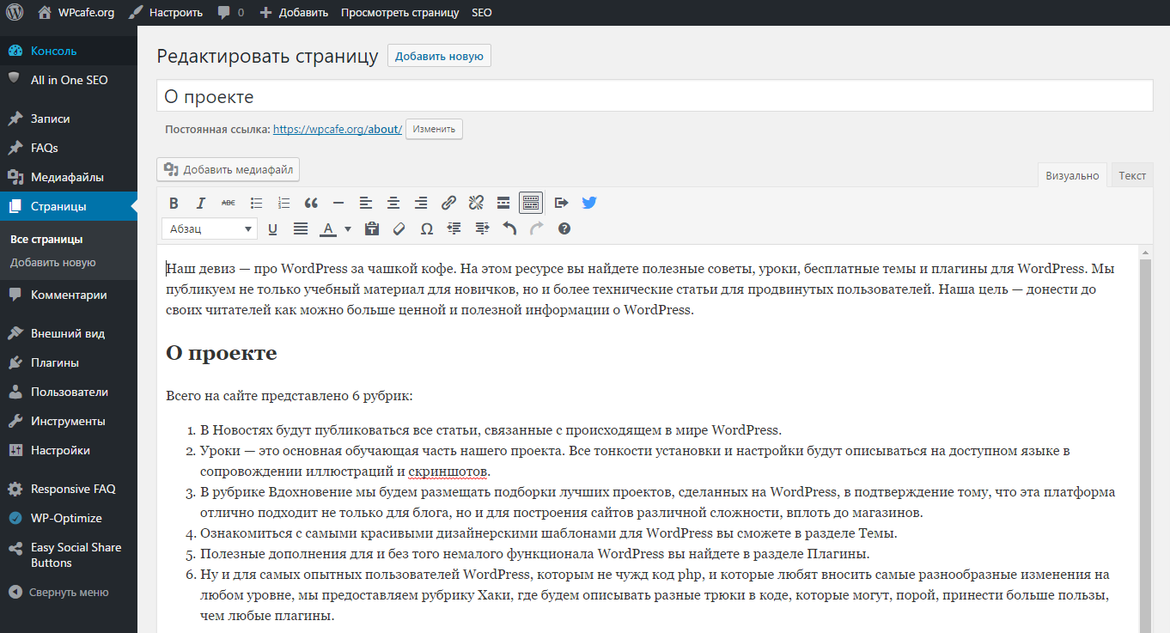
Task: Open Комментарии in the sidebar
Action: (x=69, y=295)
